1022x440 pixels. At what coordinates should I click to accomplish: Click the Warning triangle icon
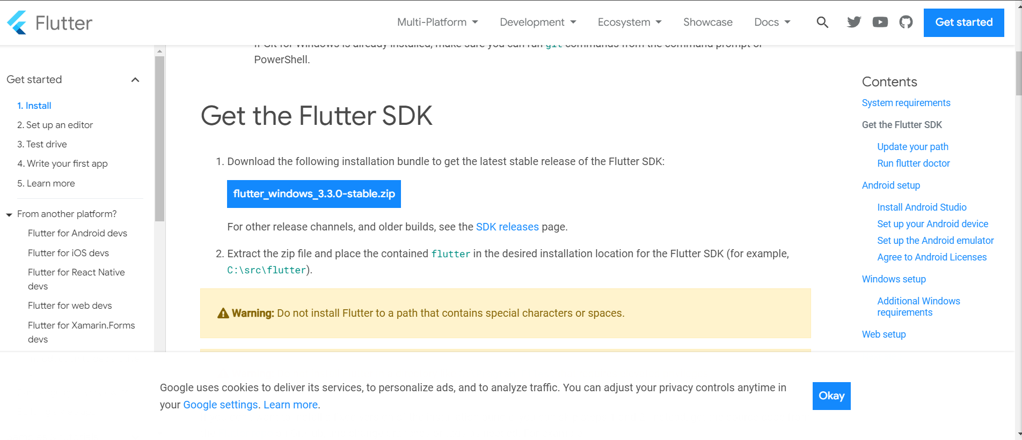point(223,314)
